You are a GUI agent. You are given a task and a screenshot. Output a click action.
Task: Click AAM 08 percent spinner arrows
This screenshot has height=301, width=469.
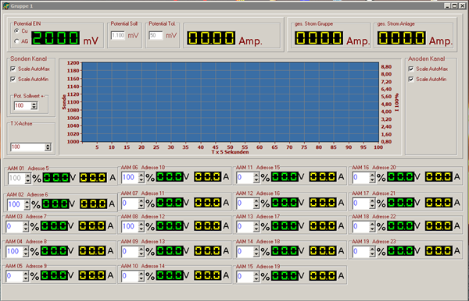click(141, 227)
